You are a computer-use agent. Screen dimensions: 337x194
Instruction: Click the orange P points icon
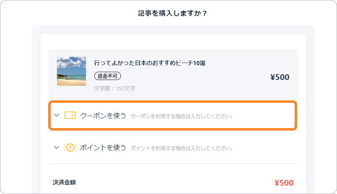[x=70, y=148]
